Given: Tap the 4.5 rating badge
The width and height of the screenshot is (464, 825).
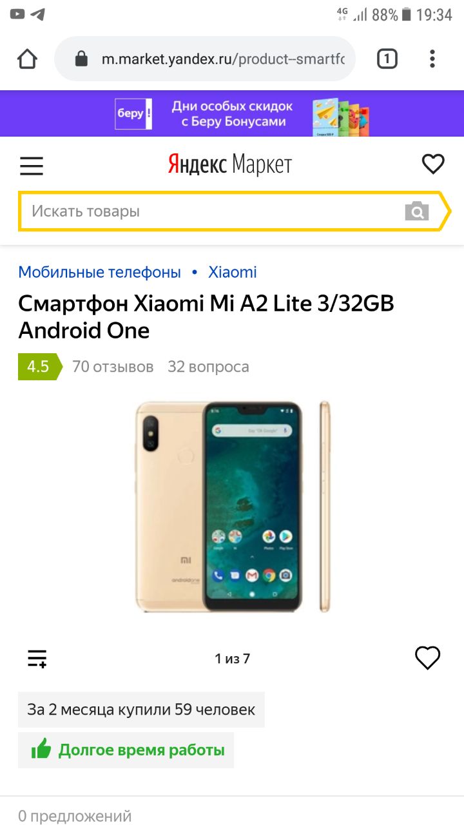Looking at the screenshot, I should pyautogui.click(x=40, y=367).
